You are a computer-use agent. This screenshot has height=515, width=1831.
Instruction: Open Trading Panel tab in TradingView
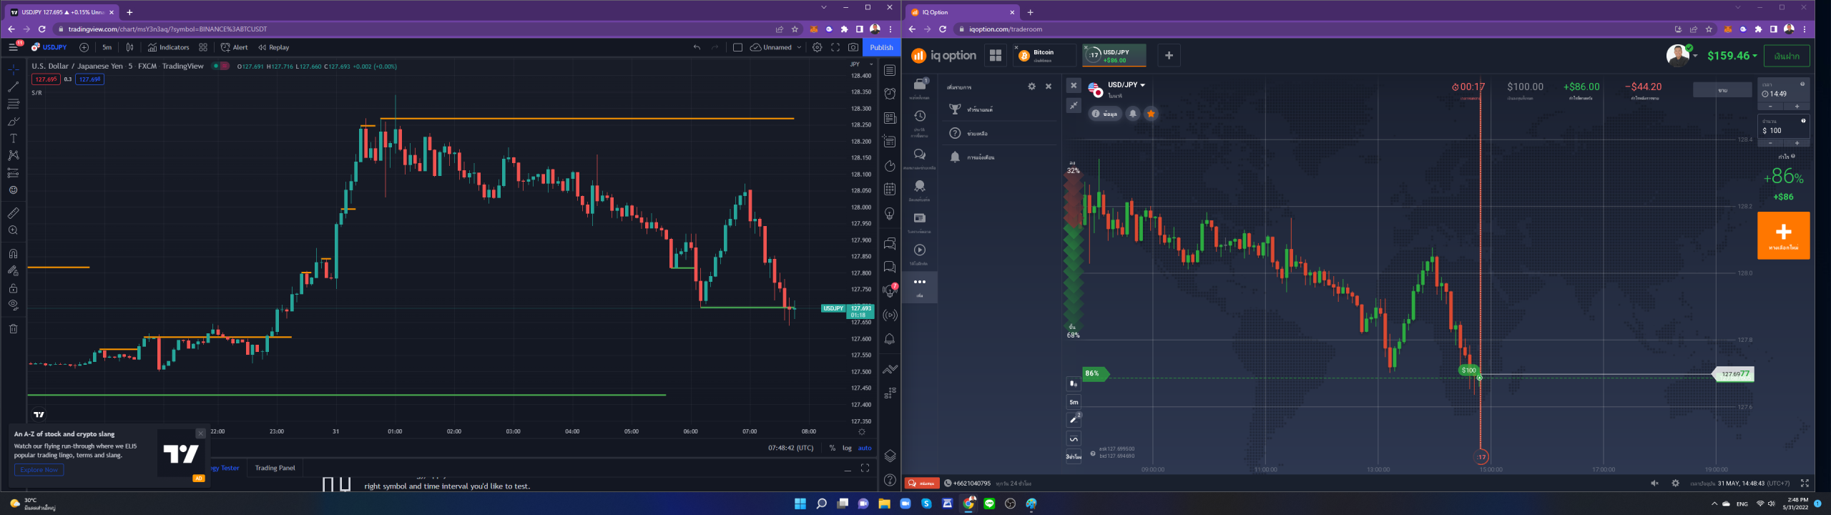(x=275, y=468)
